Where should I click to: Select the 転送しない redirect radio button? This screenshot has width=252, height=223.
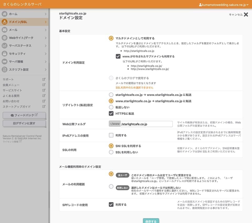[x=111, y=107]
